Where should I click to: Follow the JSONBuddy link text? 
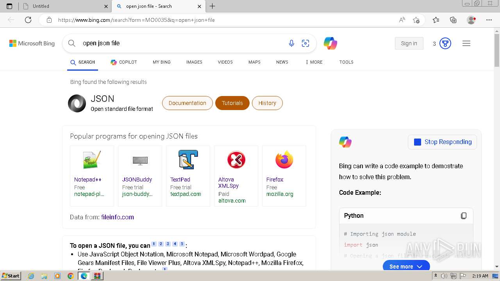137,180
